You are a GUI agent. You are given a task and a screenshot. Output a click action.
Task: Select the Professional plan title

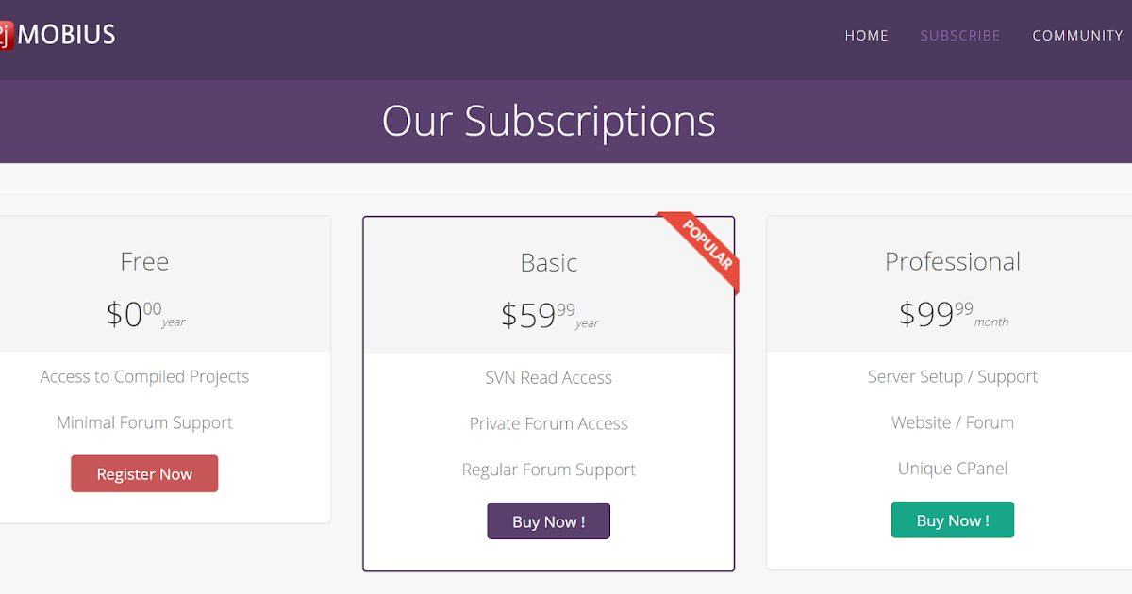[x=952, y=261]
